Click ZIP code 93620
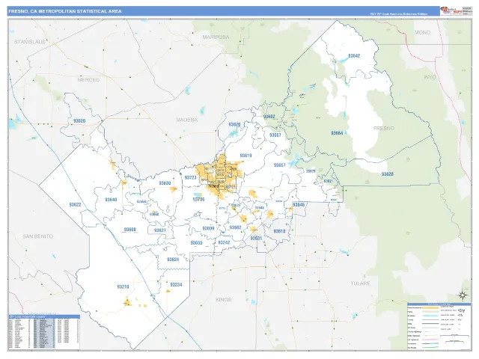Image resolution: width=479 pixels, height=359 pixels. pos(79,121)
